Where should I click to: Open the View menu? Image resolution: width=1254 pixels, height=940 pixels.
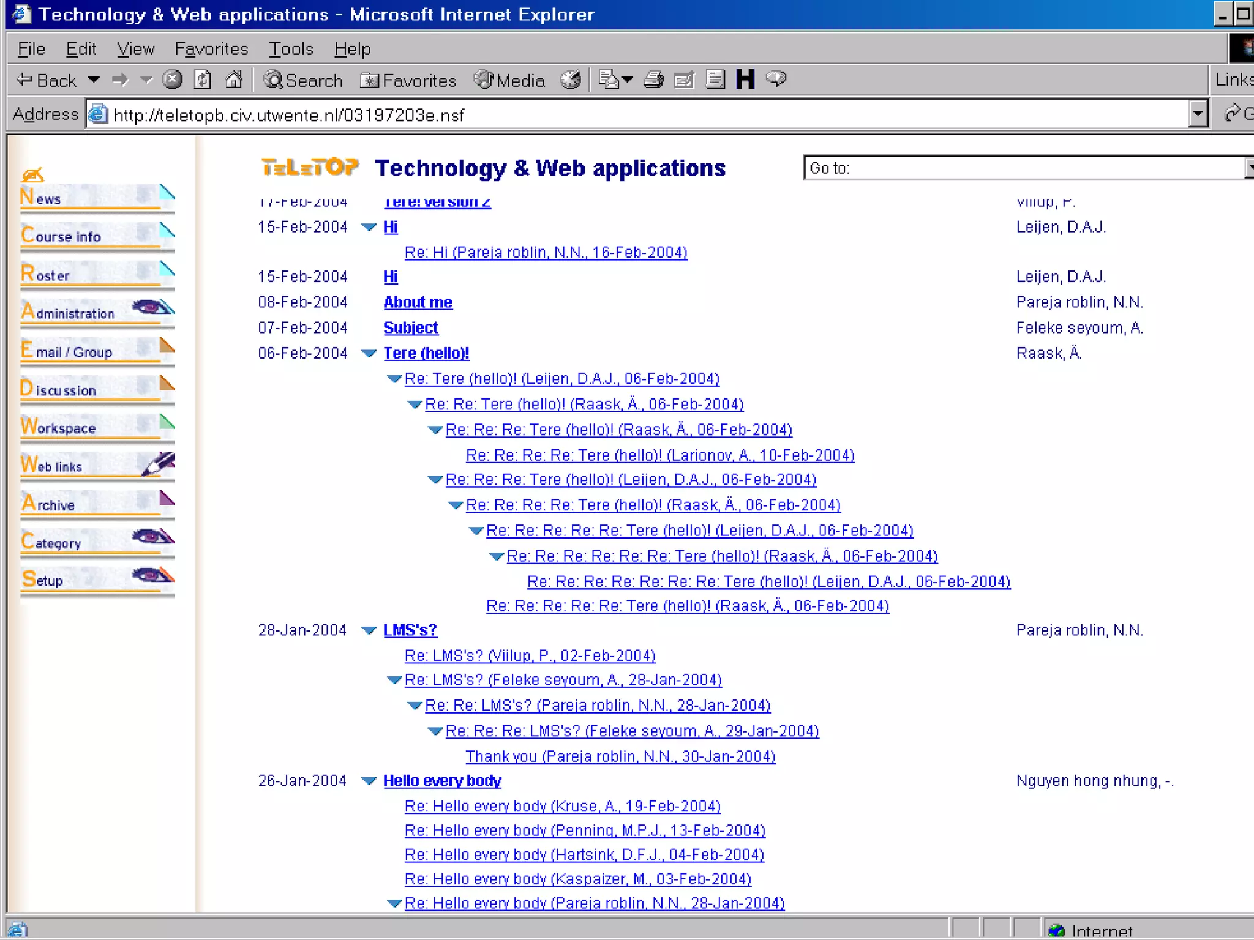pos(135,49)
